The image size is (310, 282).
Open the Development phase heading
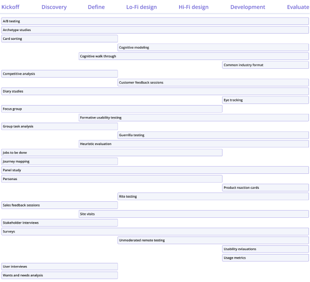[x=247, y=7]
